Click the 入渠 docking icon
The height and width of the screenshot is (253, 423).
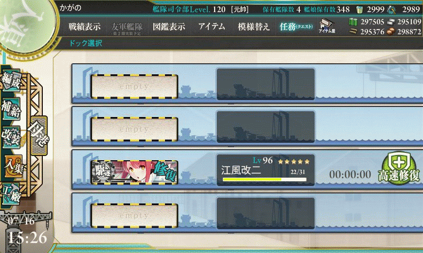[x=13, y=166]
